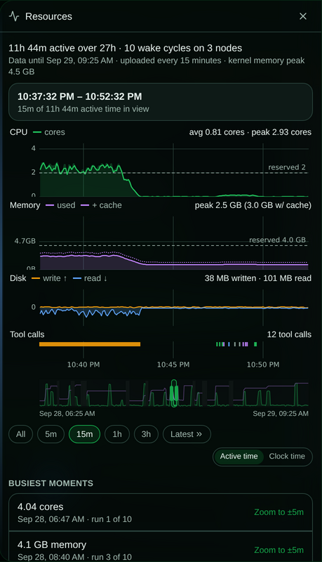Viewport: 322px width, 562px height.
Task: Toggle the Disk read legend
Action: (90, 278)
